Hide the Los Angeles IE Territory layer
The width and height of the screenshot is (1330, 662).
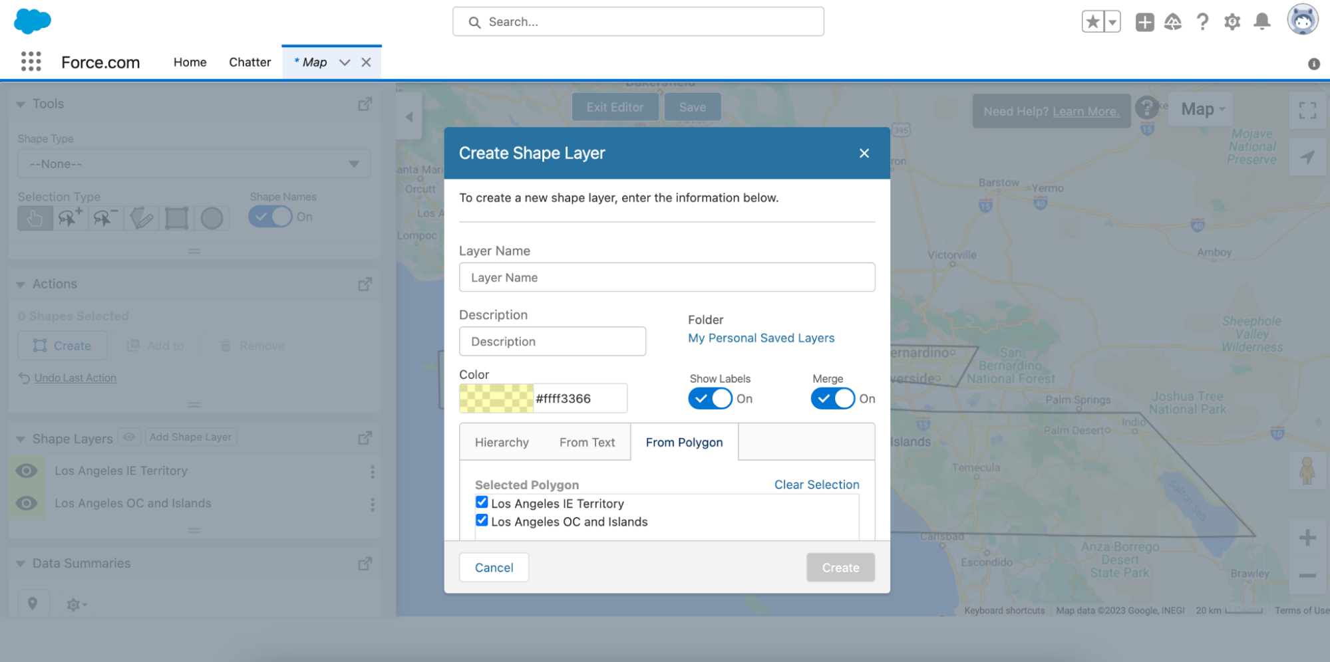point(27,471)
